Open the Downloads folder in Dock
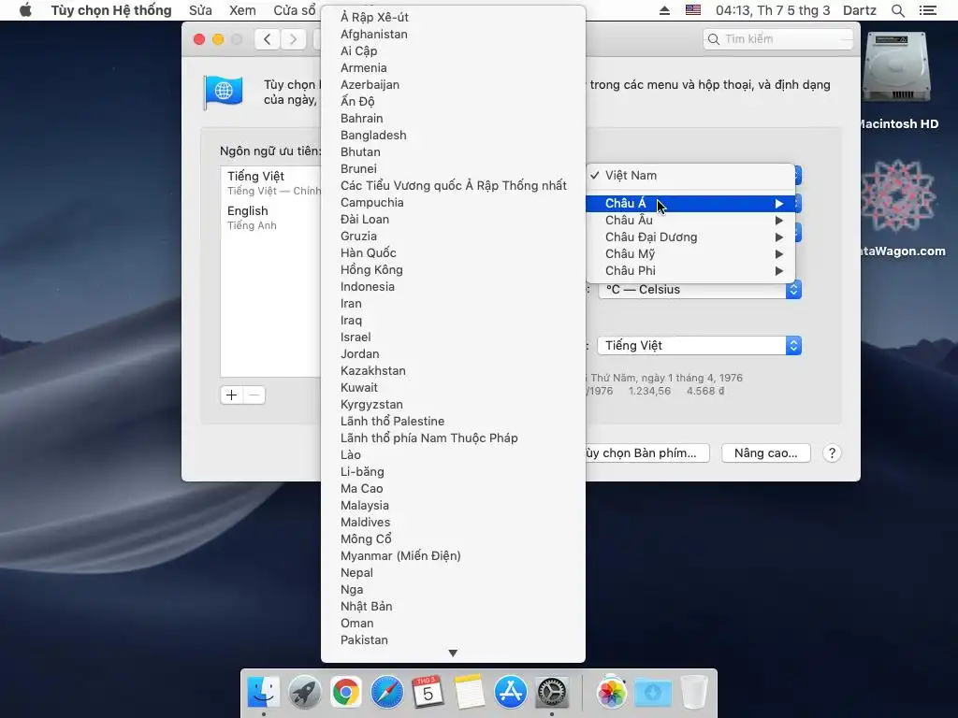Image resolution: width=958 pixels, height=718 pixels. (x=652, y=692)
